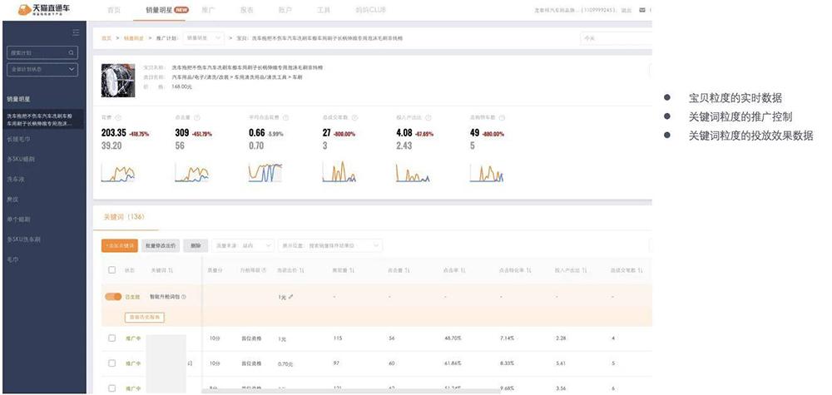This screenshot has height=395, width=832.
Task: Click help icon next to 花费 metric
Action: click(x=118, y=118)
